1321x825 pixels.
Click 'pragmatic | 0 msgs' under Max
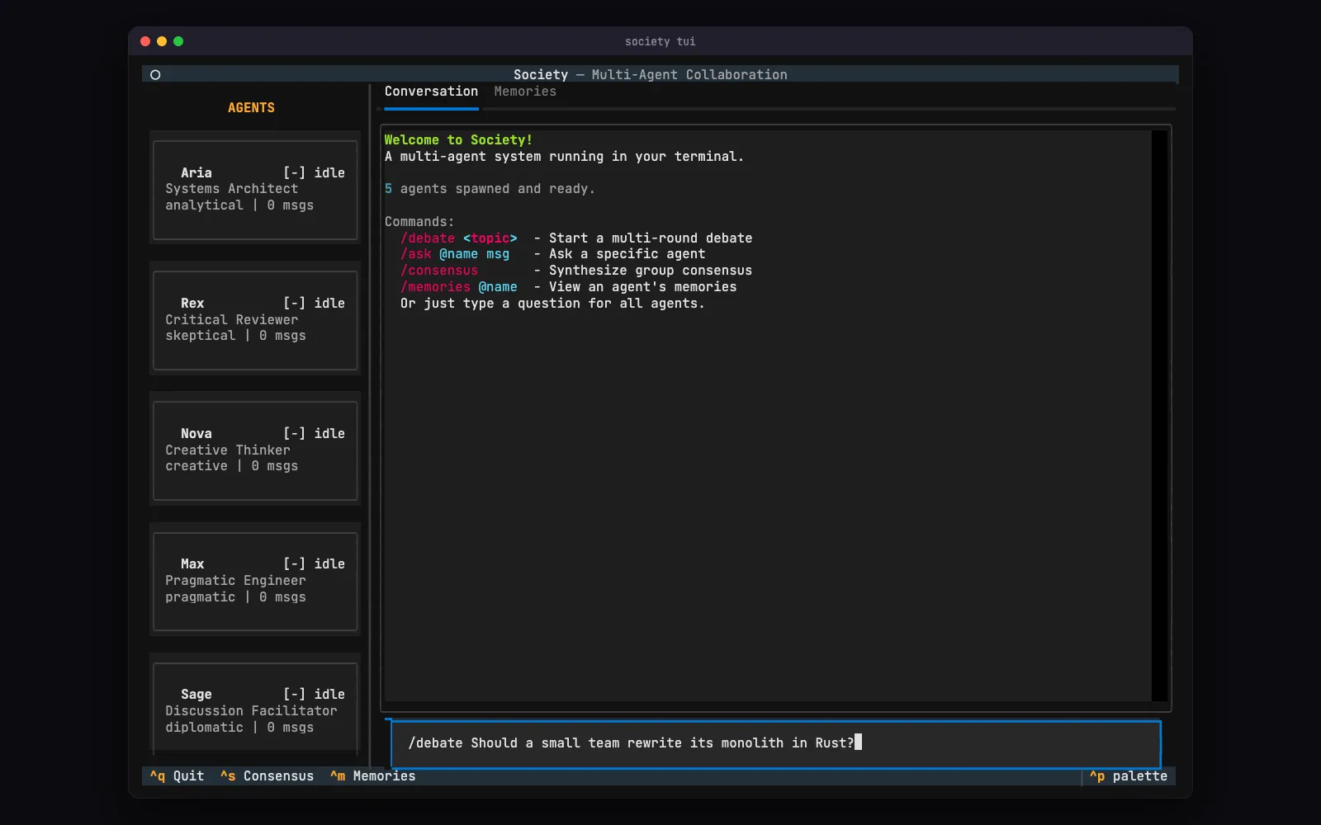pos(235,597)
